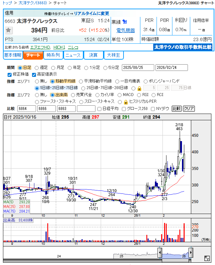
Task: Click the empty fourth comparison field
Action: [x=86, y=109]
